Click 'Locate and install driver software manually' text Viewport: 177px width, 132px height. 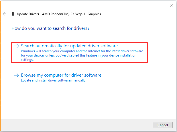(x=54, y=80)
